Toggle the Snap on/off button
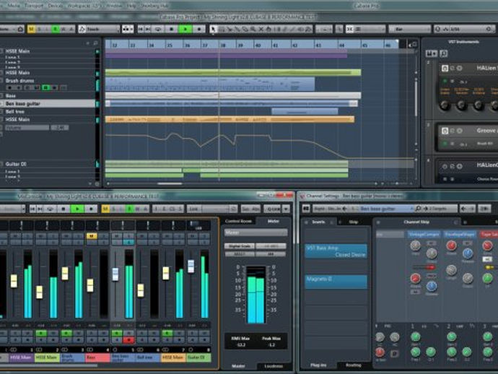 (349, 29)
